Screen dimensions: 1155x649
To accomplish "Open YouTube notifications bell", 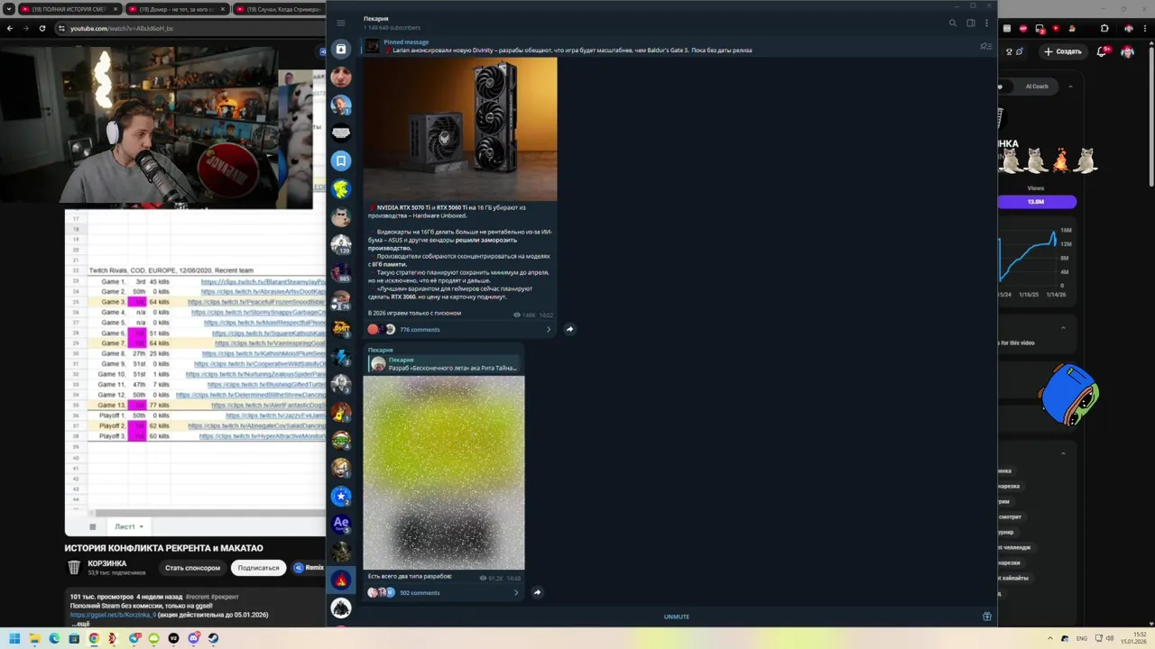I will tap(1102, 51).
